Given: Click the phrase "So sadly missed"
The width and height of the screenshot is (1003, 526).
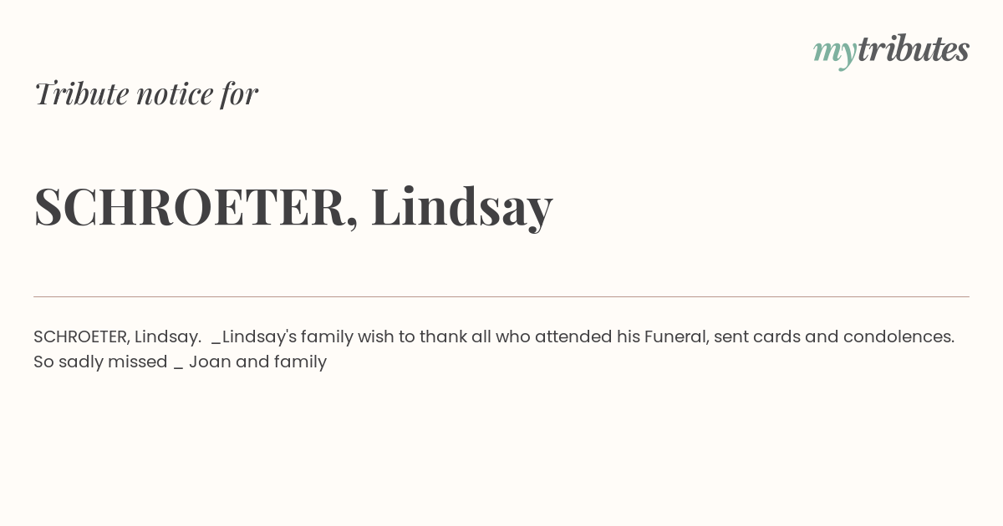Looking at the screenshot, I should point(100,362).
